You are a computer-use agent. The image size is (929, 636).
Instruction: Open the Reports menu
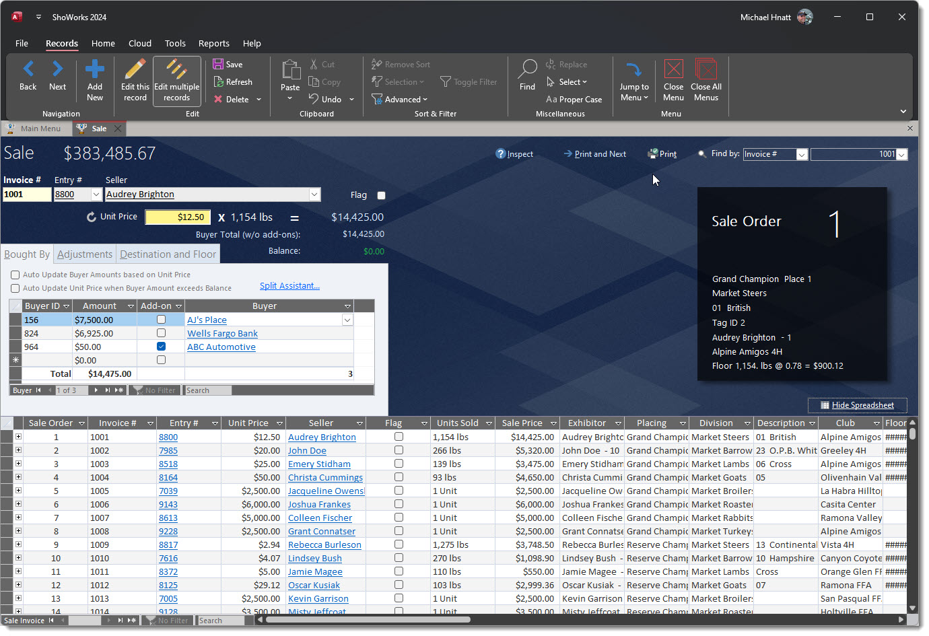point(214,43)
